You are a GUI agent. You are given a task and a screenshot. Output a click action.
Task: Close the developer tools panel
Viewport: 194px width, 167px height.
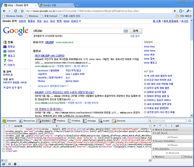click(x=190, y=121)
